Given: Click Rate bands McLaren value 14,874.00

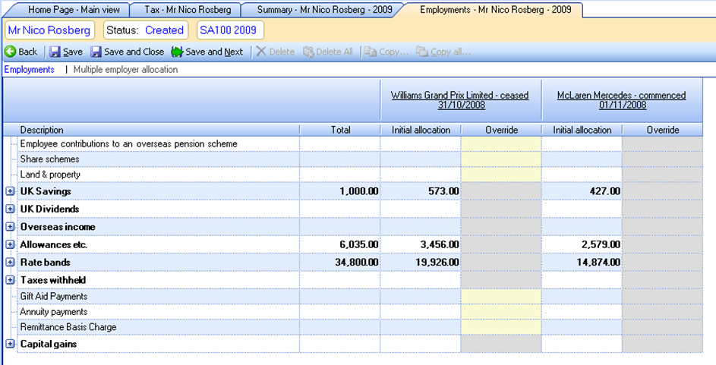Looking at the screenshot, I should point(598,263).
